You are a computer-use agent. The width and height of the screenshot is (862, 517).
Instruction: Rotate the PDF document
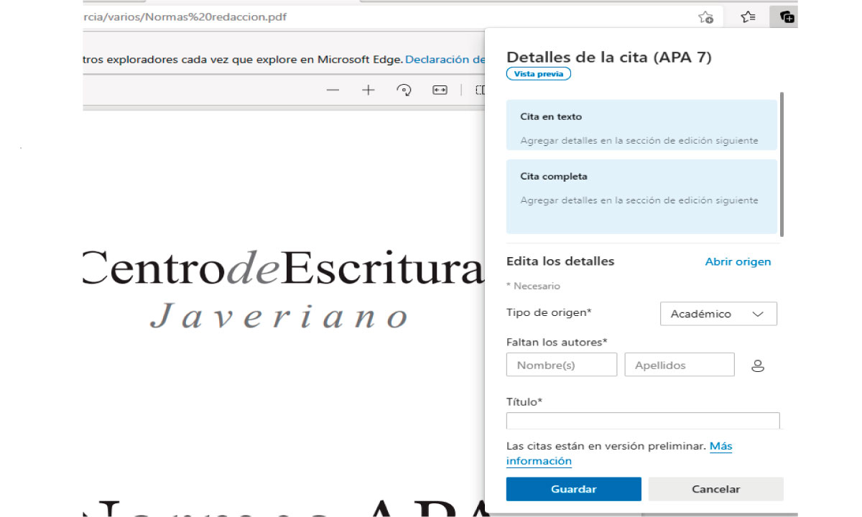point(404,90)
